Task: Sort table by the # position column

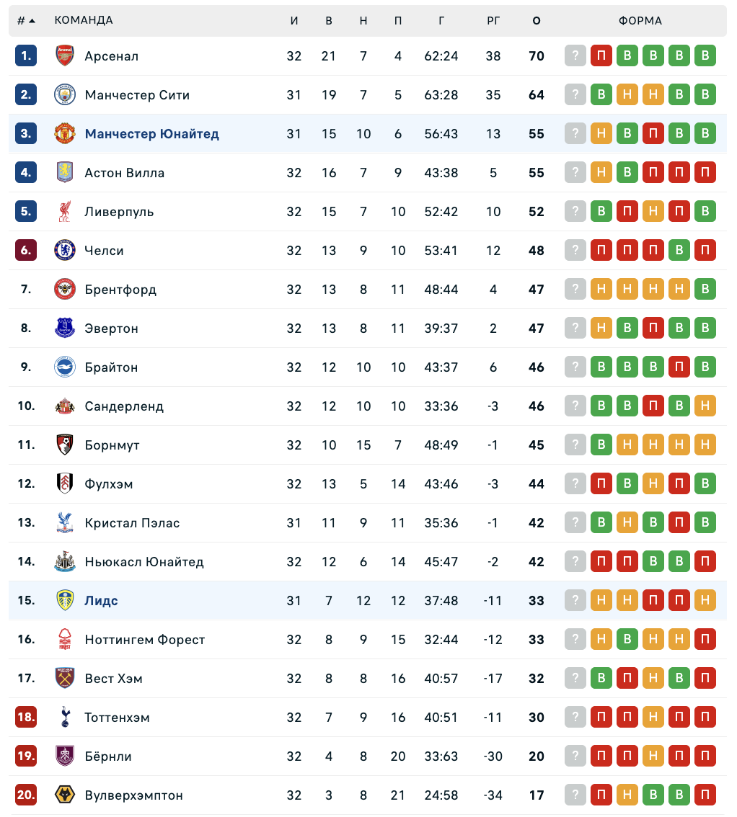Action: pyautogui.click(x=26, y=21)
